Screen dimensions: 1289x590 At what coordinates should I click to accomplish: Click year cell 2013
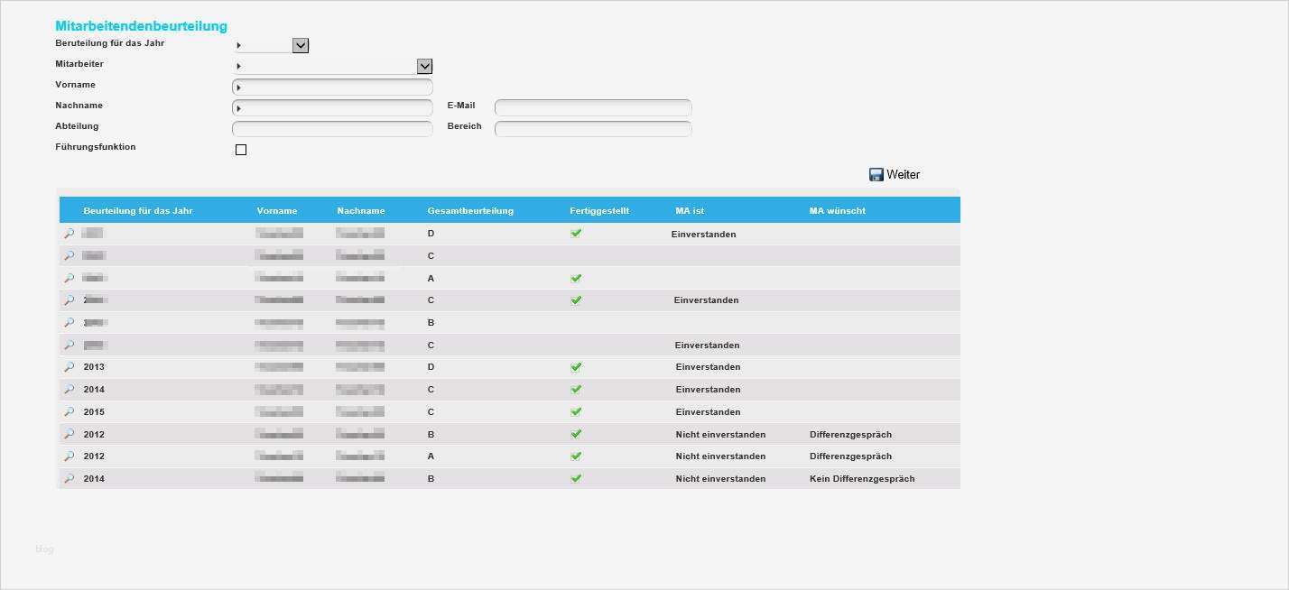(94, 367)
